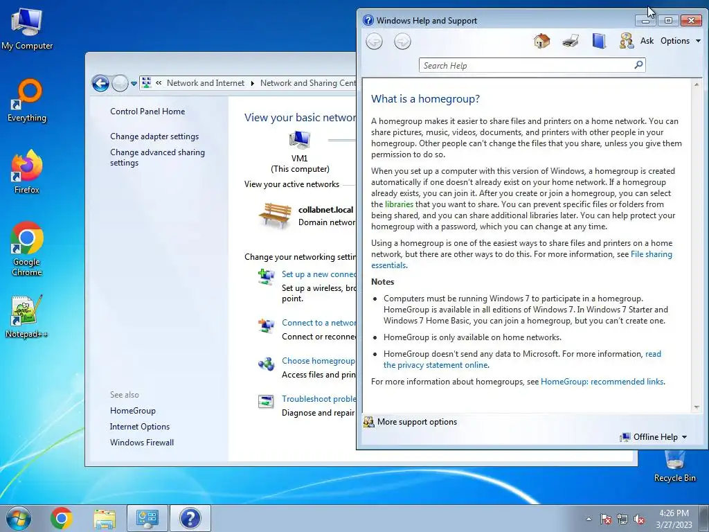This screenshot has width=709, height=532.
Task: Click the Offline Help monitor icon
Action: tap(625, 437)
